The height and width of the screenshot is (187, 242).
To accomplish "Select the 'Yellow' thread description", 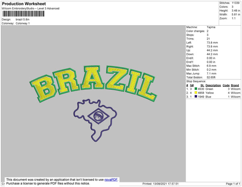I will click(x=210, y=93).
